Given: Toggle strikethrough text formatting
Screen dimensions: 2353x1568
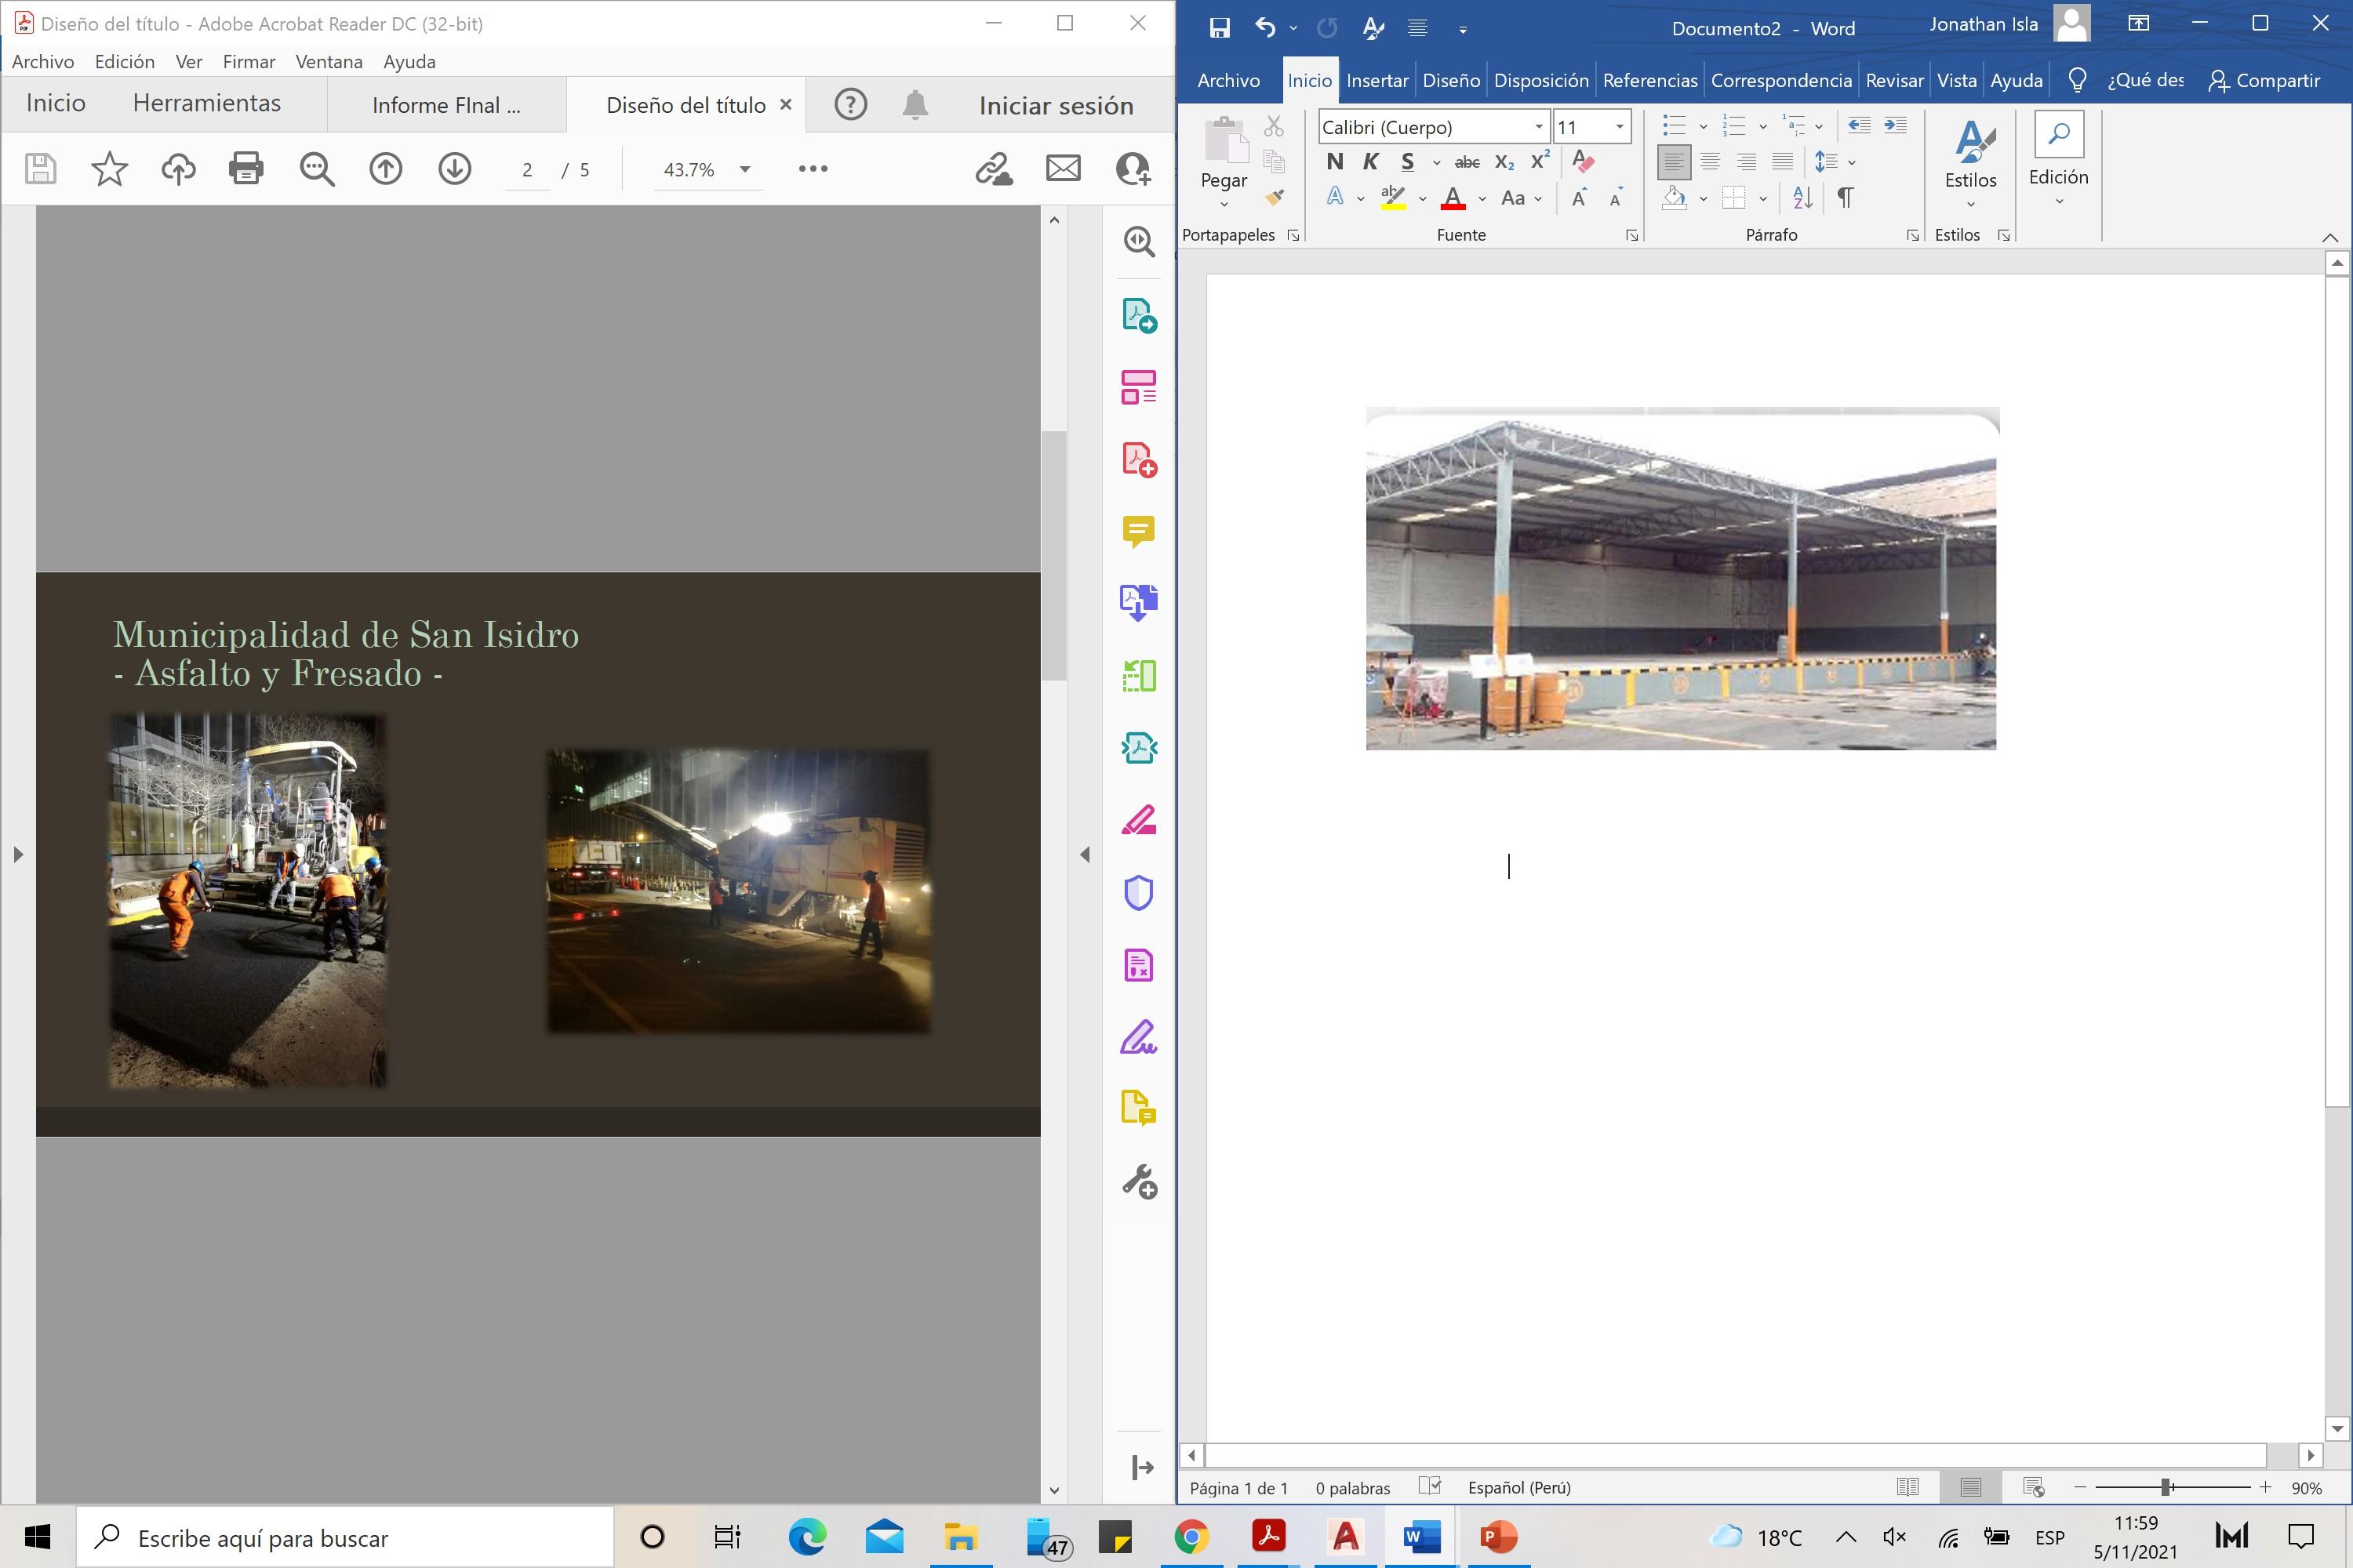Looking at the screenshot, I should tap(1467, 162).
